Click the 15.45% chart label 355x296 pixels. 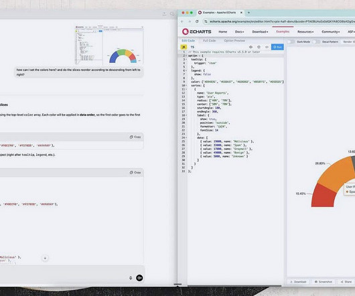coord(301,194)
